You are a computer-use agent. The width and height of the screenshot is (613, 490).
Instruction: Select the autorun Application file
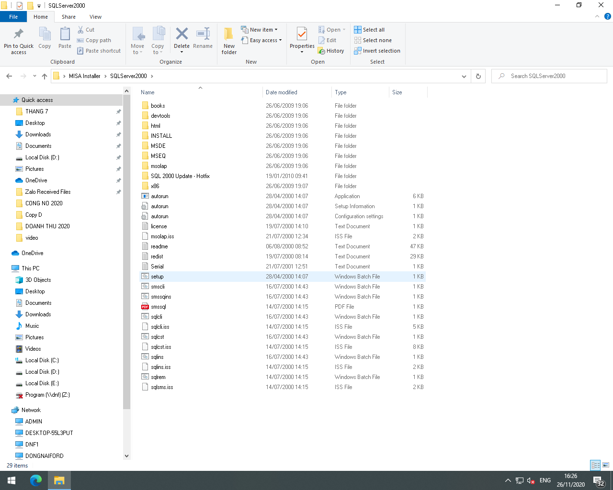click(159, 196)
